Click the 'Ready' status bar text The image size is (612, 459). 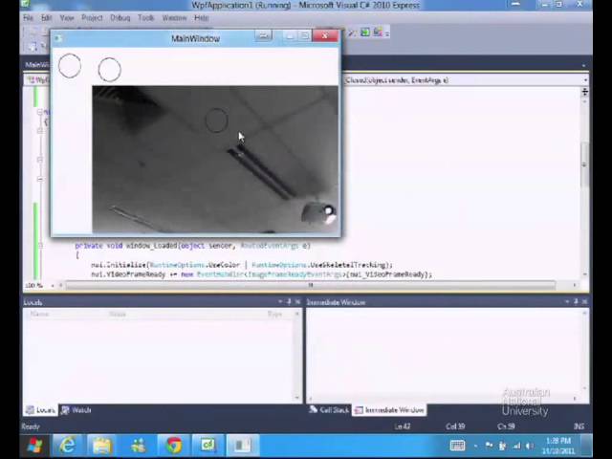pos(31,426)
